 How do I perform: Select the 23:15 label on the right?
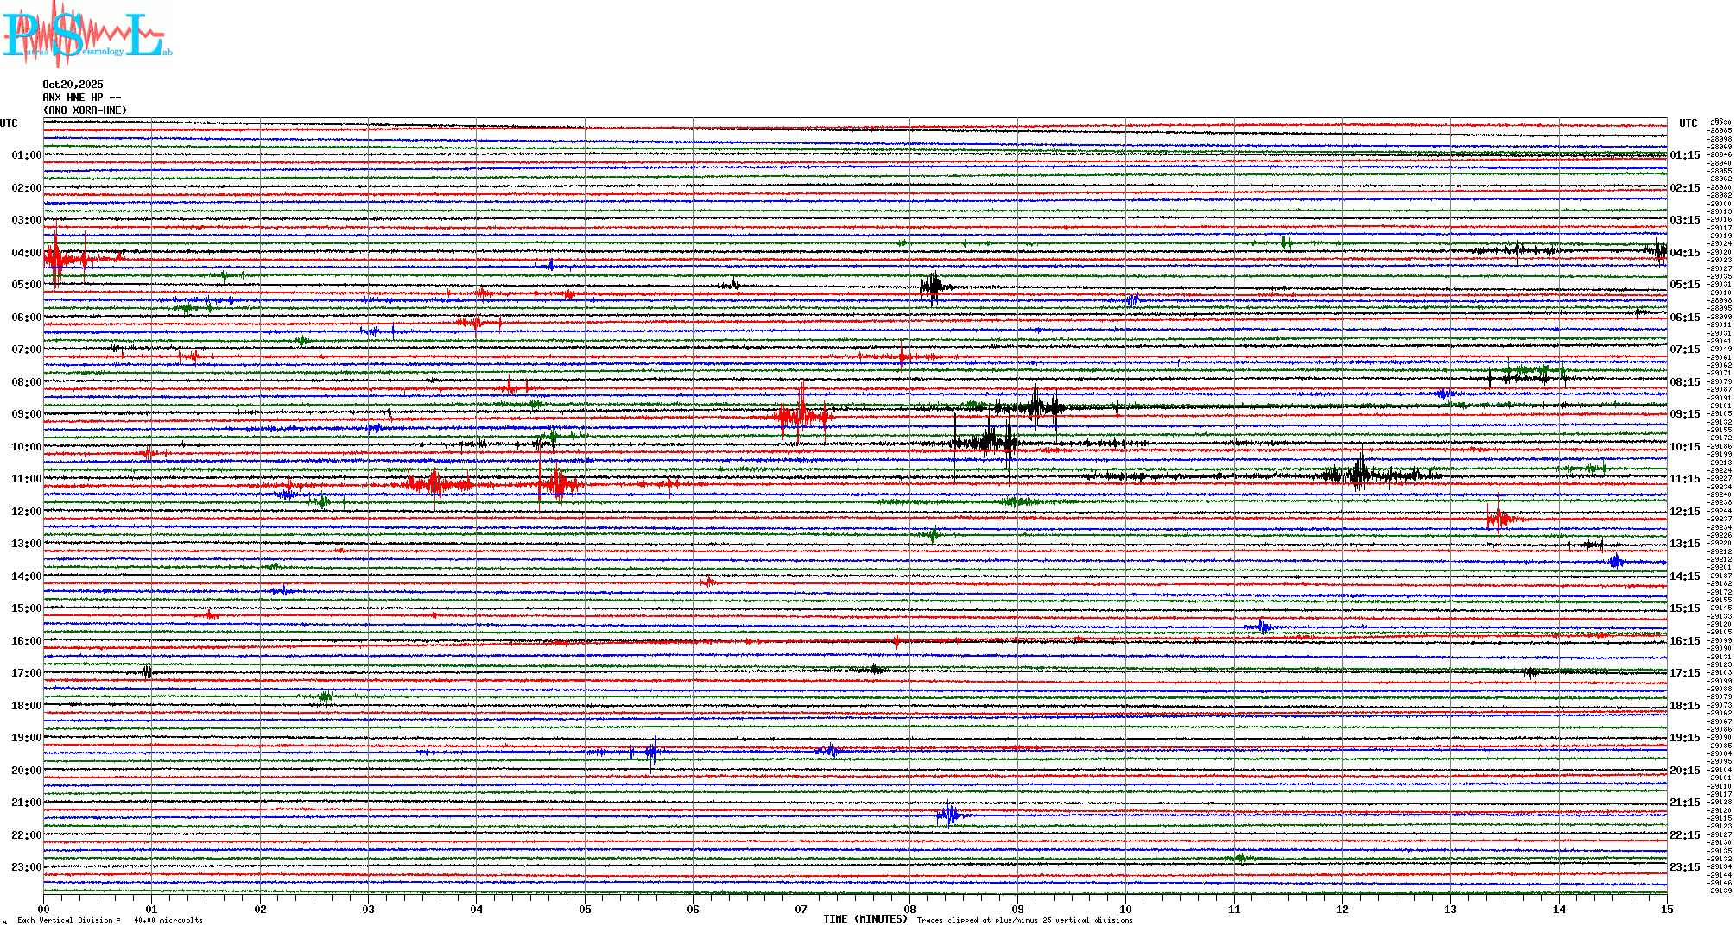[x=1684, y=867]
